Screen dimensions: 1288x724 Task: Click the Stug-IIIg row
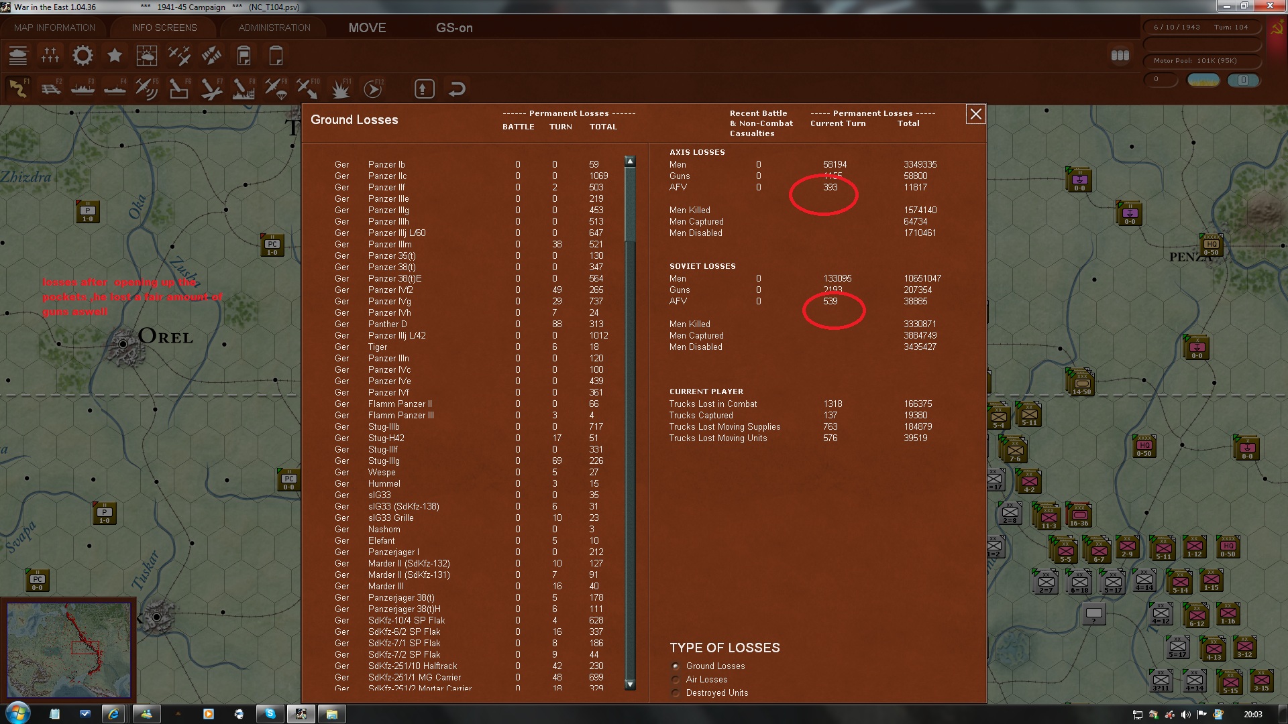pyautogui.click(x=470, y=461)
